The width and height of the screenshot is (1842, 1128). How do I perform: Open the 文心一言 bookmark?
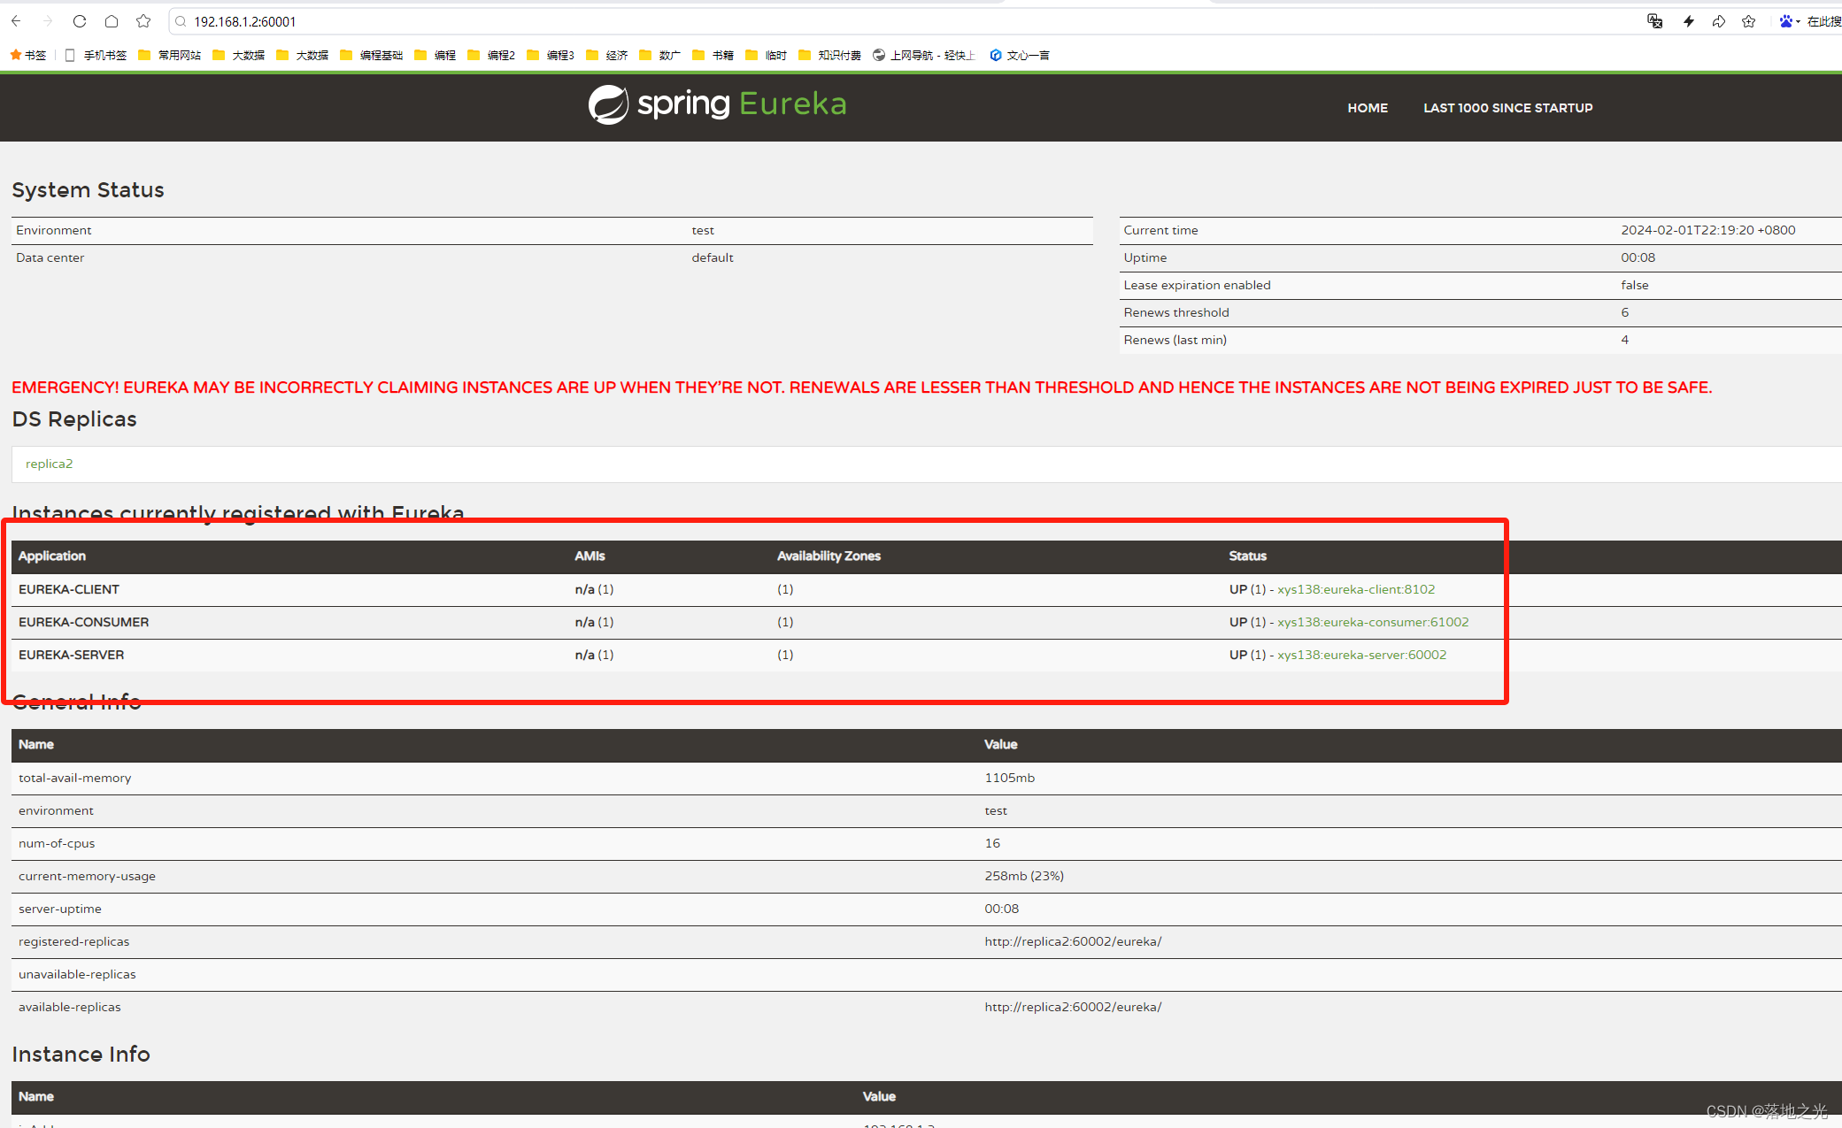click(1020, 55)
